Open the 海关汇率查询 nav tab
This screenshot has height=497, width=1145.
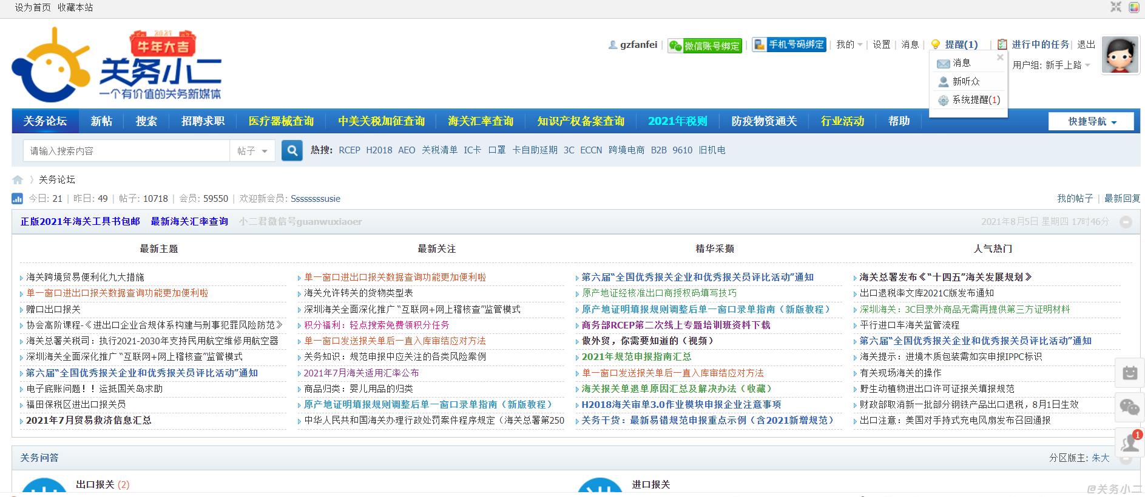click(x=481, y=121)
